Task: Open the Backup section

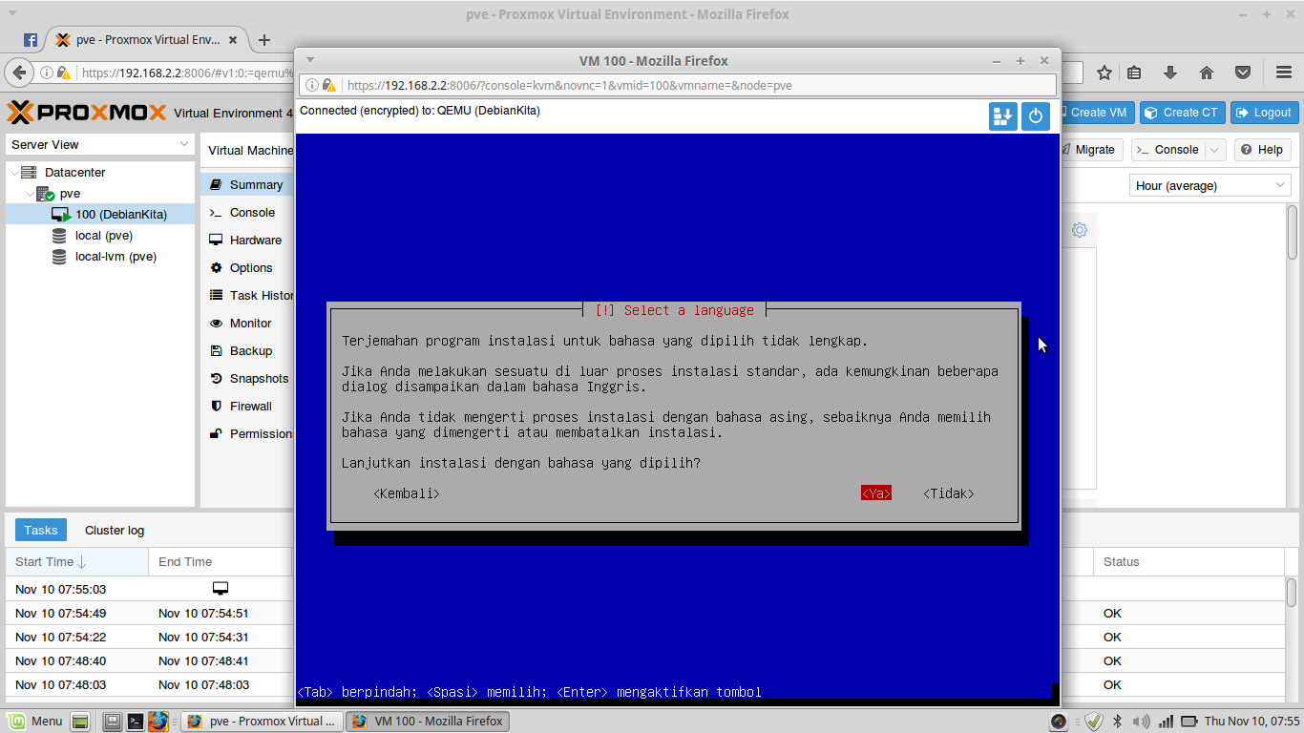Action: pyautogui.click(x=247, y=351)
